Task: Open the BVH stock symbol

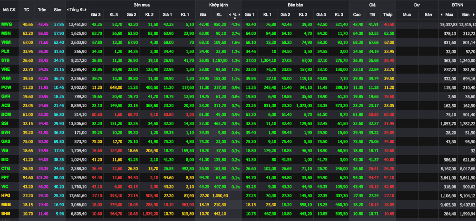Action: pos(6,133)
